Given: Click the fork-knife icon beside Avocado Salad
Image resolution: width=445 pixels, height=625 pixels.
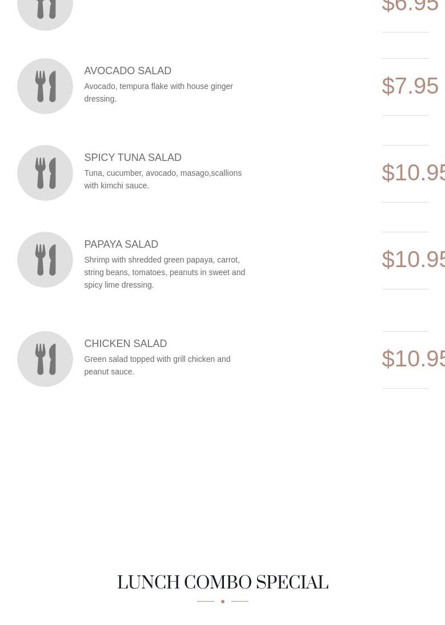Looking at the screenshot, I should click(x=45, y=86).
